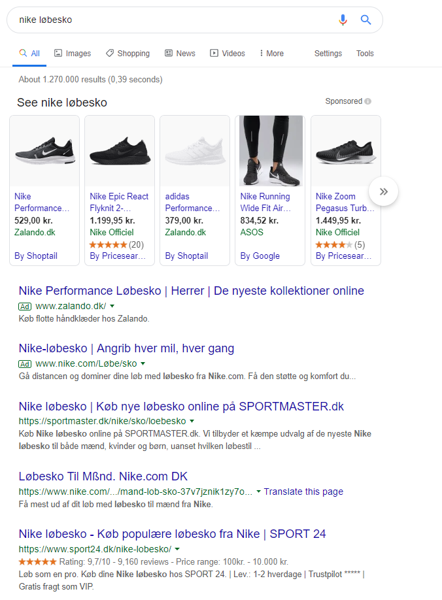Viewport: 442px width, 600px height.
Task: Open Nike-løbesko Angrib hver mil ad headline
Action: click(x=126, y=348)
